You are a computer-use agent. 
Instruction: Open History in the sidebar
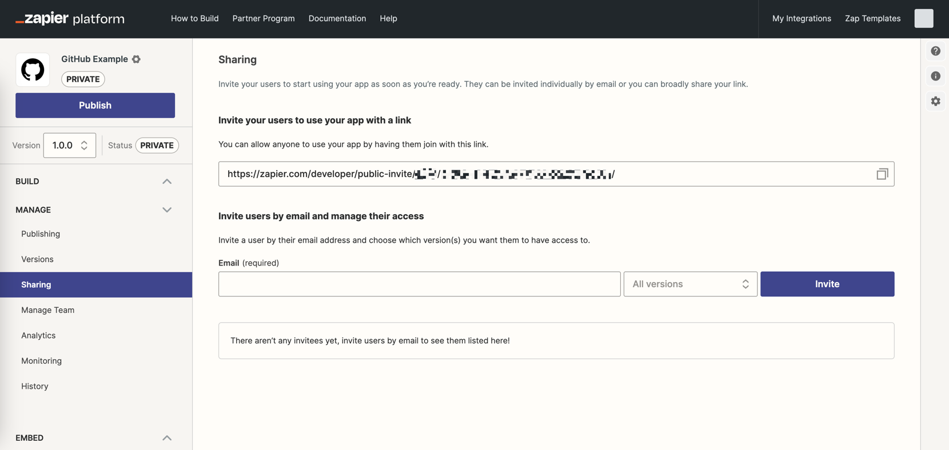pyautogui.click(x=35, y=386)
